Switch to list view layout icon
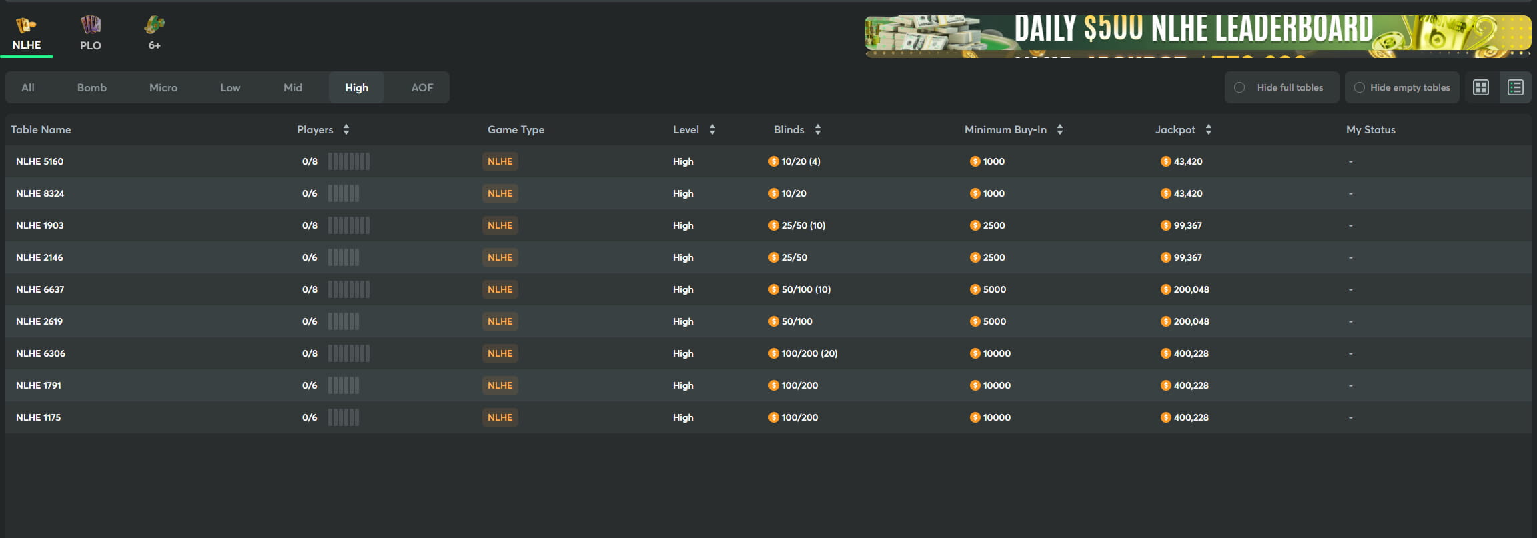Viewport: 1537px width, 538px height. [1515, 87]
